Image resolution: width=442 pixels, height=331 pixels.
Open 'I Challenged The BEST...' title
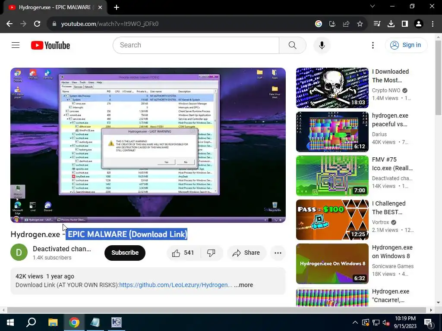coord(389,208)
